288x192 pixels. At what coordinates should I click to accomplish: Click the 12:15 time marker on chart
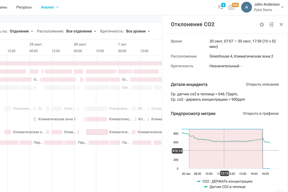pos(224,174)
